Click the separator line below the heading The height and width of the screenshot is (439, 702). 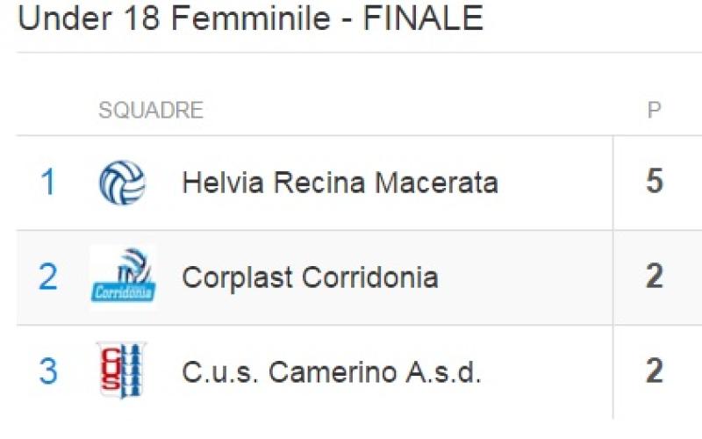click(351, 53)
